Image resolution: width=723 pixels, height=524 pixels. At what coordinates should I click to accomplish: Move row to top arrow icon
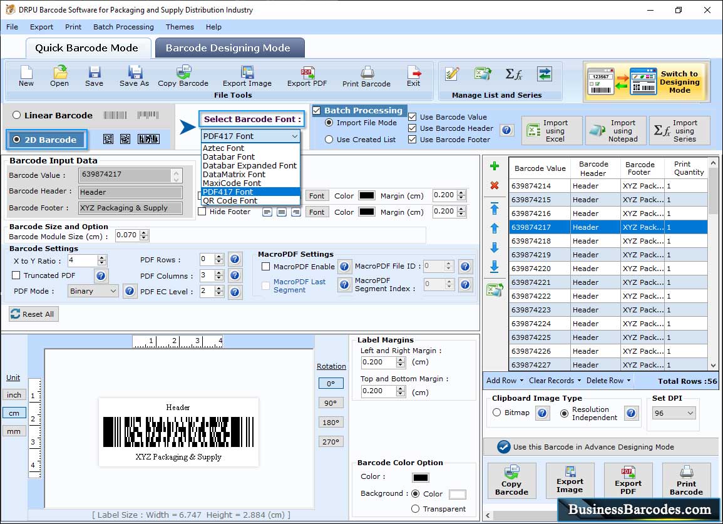tap(495, 208)
